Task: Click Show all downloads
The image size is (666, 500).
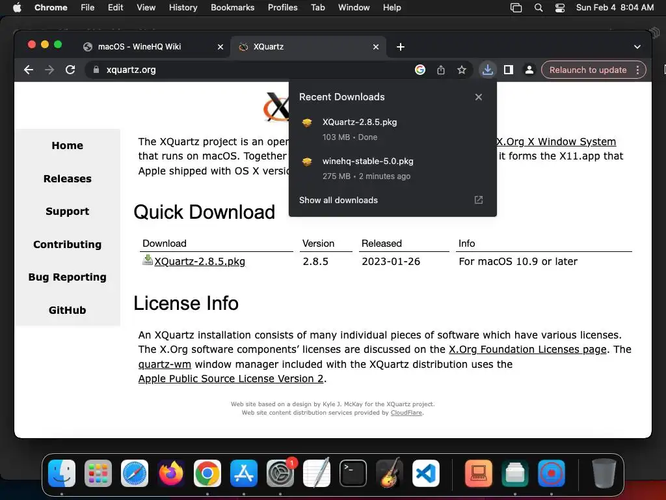Action: 338,200
